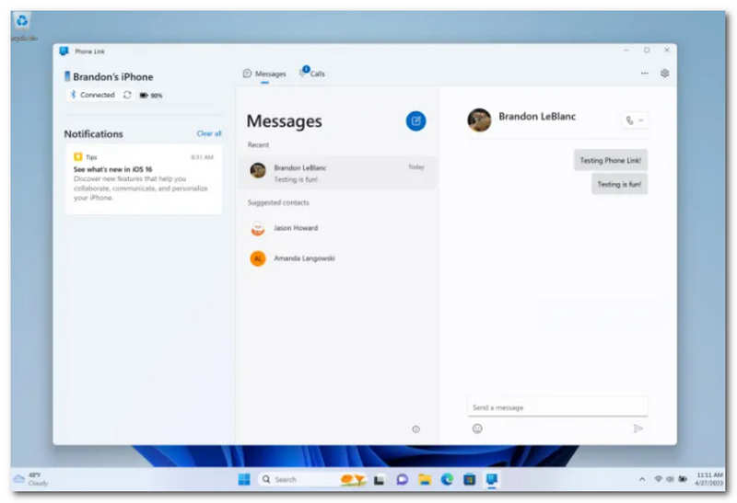The width and height of the screenshot is (737, 503).
Task: Open the more options ellipsis menu
Action: [644, 74]
